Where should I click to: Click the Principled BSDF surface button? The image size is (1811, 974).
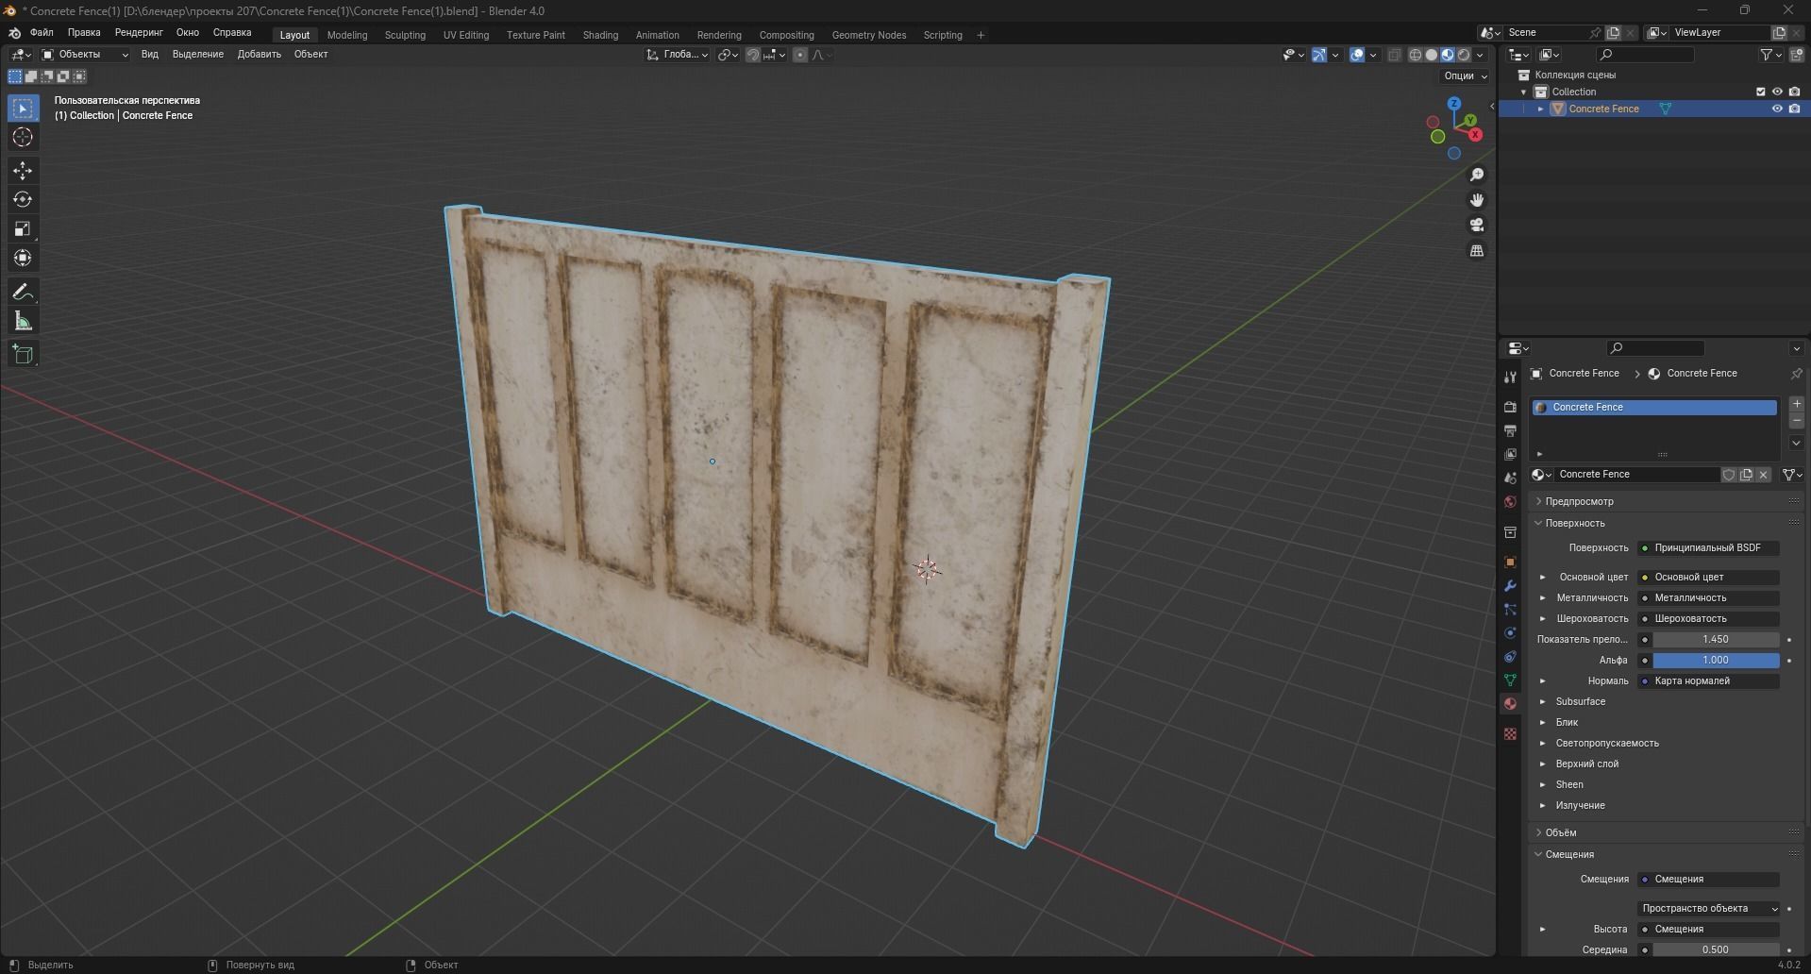(x=1709, y=548)
